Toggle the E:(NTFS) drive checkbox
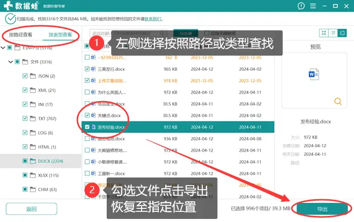Viewport: 354px width, 222px height. point(10,48)
